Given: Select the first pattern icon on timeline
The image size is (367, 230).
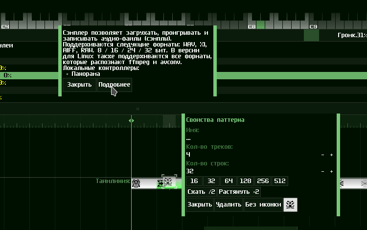Looking at the screenshot, I should pyautogui.click(x=136, y=184).
